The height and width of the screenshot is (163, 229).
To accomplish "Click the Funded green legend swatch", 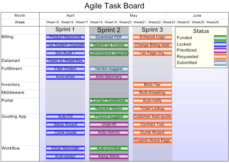I will [x=220, y=38].
